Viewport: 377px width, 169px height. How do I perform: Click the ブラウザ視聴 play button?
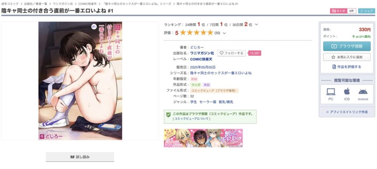(347, 46)
